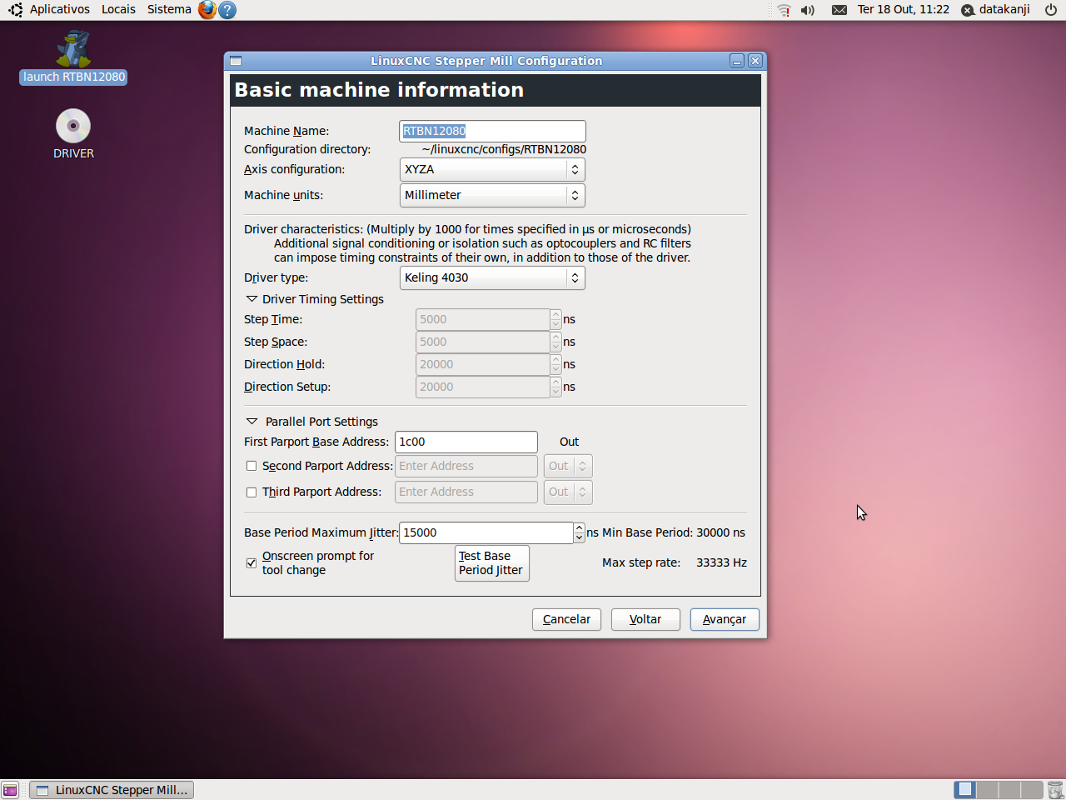Viewport: 1066px width, 800px height.
Task: Click the Min Base Period 30000 ns text
Action: click(674, 532)
